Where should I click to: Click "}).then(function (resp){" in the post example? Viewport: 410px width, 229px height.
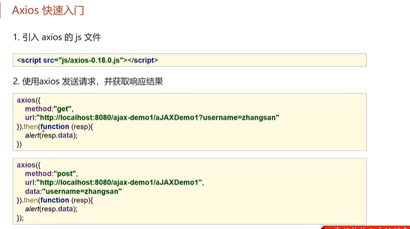55,200
